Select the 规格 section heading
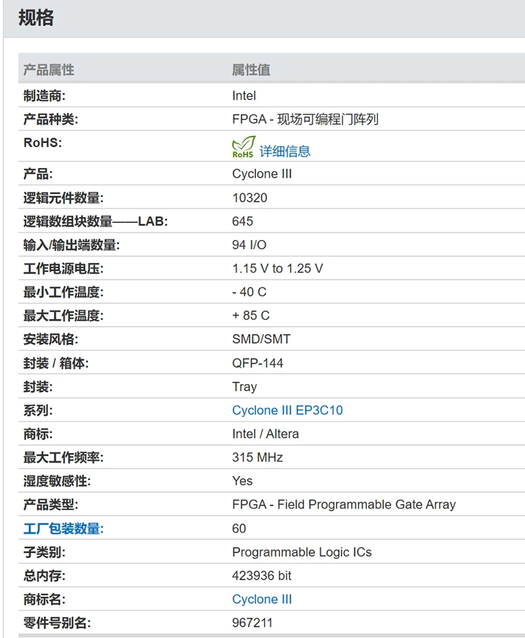The image size is (525, 638). point(36,19)
